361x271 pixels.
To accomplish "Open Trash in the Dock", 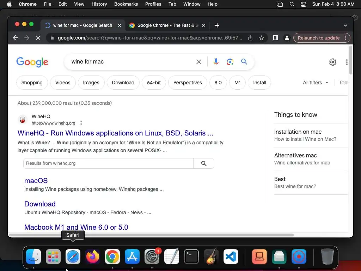I will tap(327, 257).
